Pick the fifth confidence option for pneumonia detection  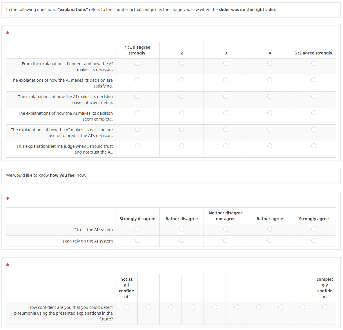tap(215, 307)
